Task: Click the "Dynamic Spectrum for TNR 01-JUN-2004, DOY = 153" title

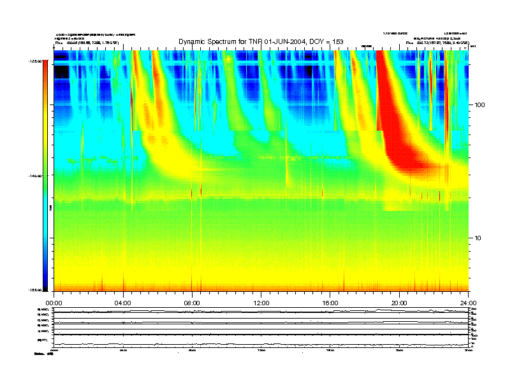Action: pos(261,41)
